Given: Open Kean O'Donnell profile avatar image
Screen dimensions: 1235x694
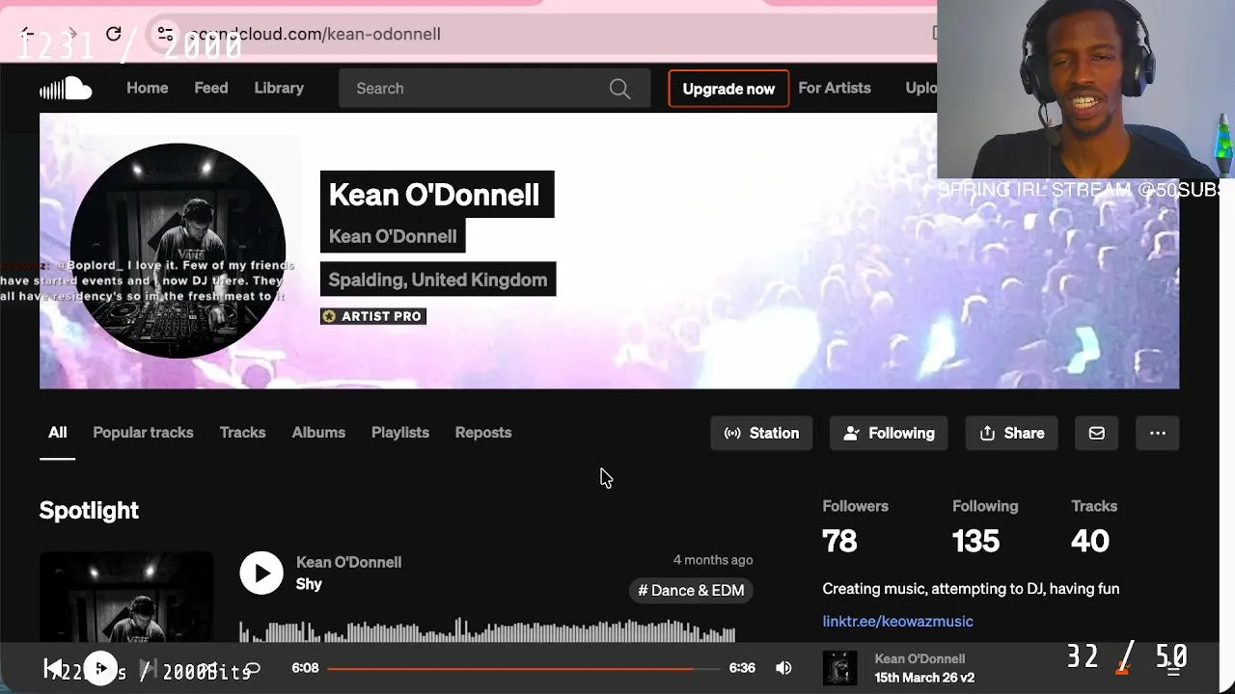Looking at the screenshot, I should [x=178, y=251].
